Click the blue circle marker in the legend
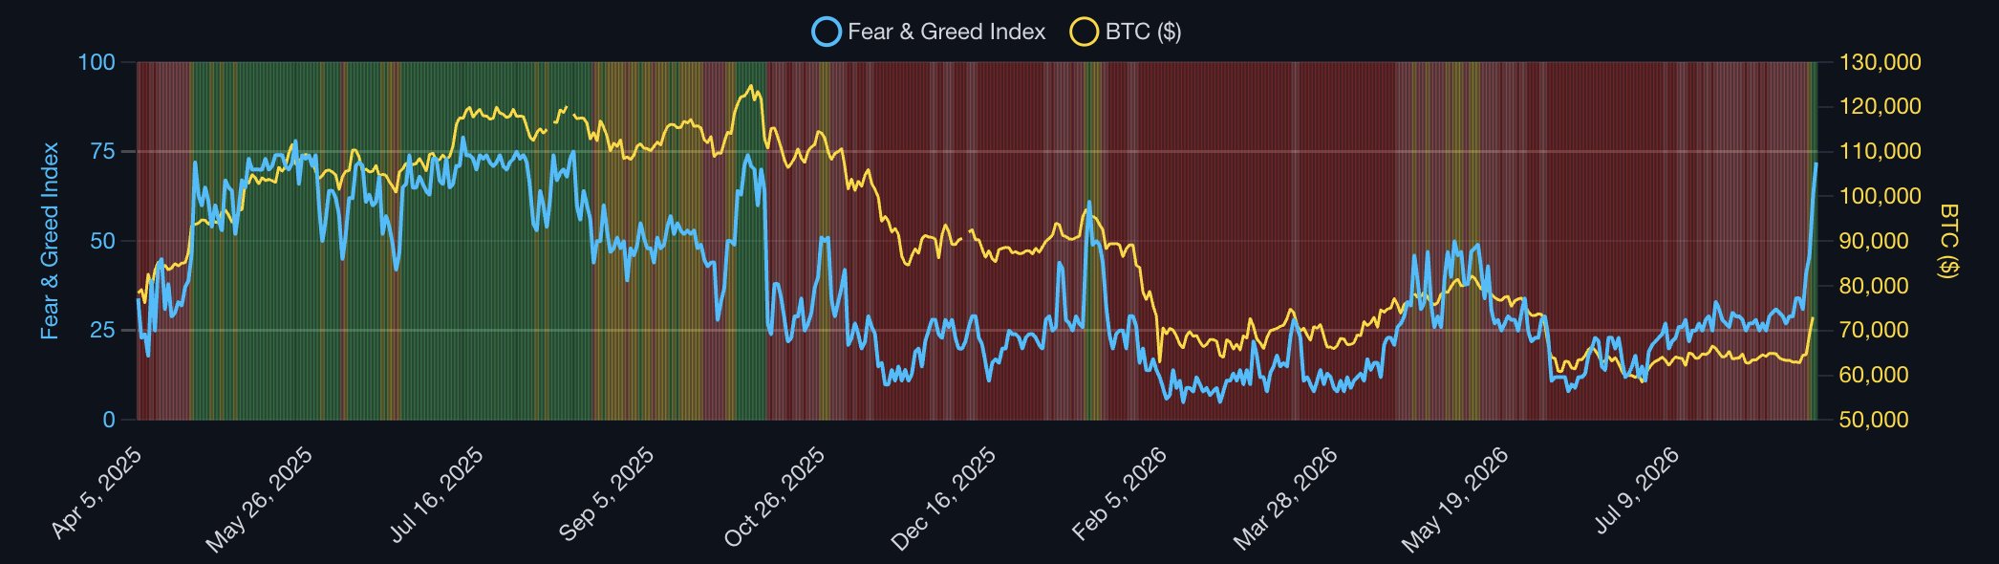The width and height of the screenshot is (1999, 564). [827, 32]
